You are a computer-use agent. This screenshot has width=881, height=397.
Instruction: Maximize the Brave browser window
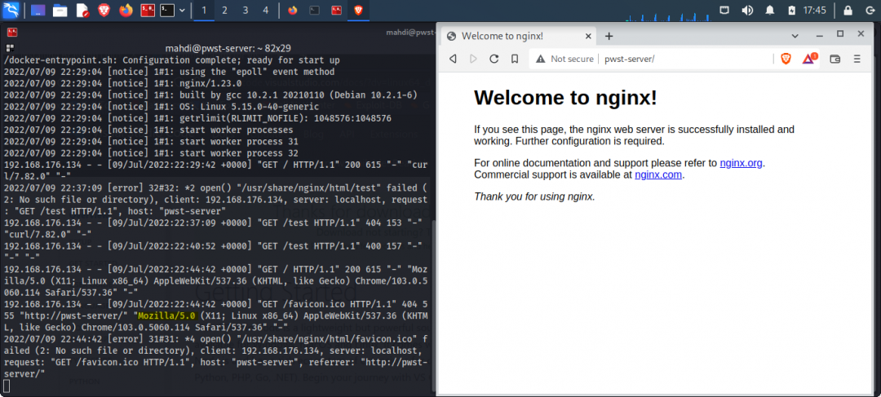840,34
